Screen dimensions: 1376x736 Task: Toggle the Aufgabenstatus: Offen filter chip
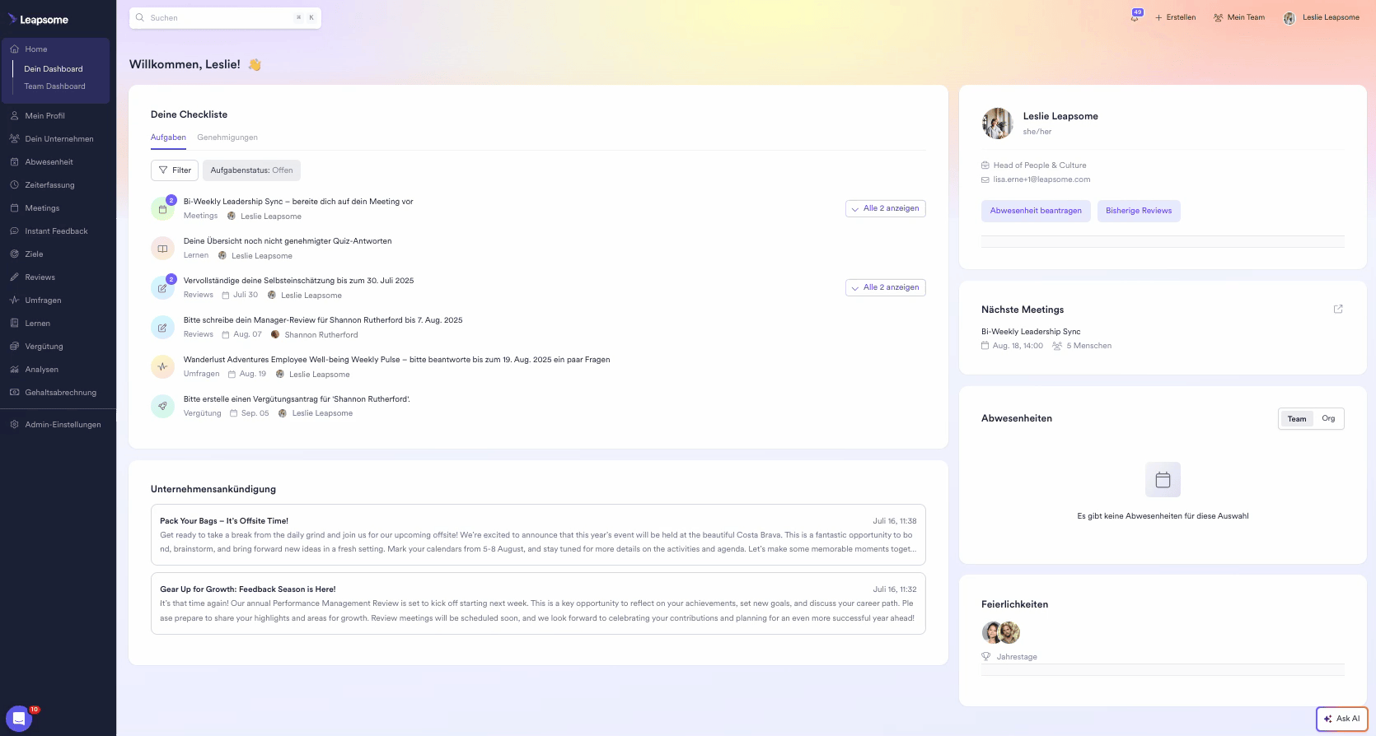[251, 170]
